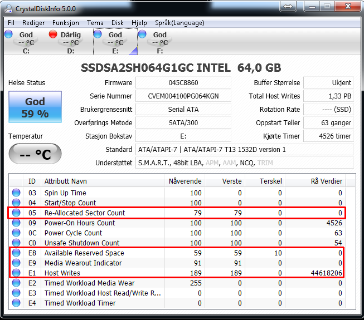Click the Verste column header
This screenshot has width=364, height=320.
click(x=225, y=181)
